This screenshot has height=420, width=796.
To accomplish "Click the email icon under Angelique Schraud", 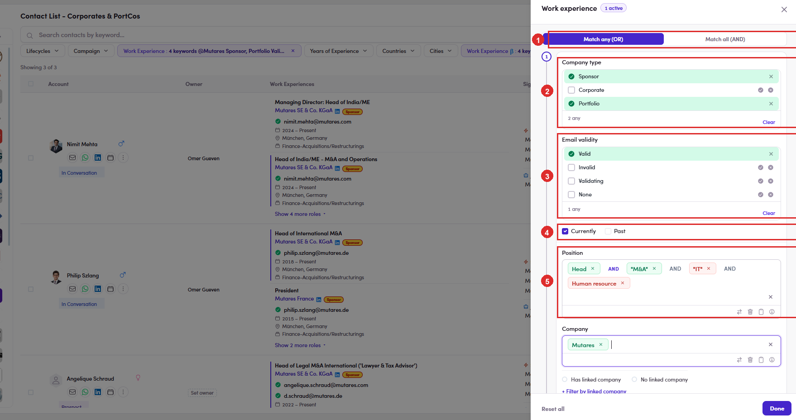I will [72, 392].
